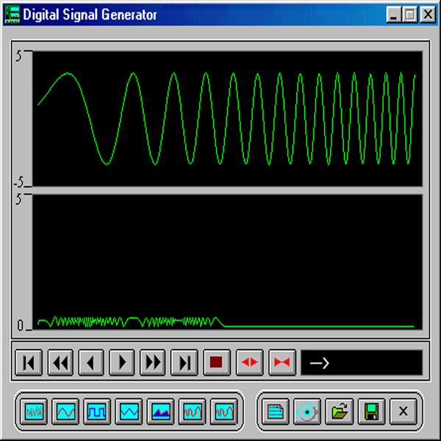Select the triangle wave icon
The height and width of the screenshot is (441, 441).
coord(129,412)
